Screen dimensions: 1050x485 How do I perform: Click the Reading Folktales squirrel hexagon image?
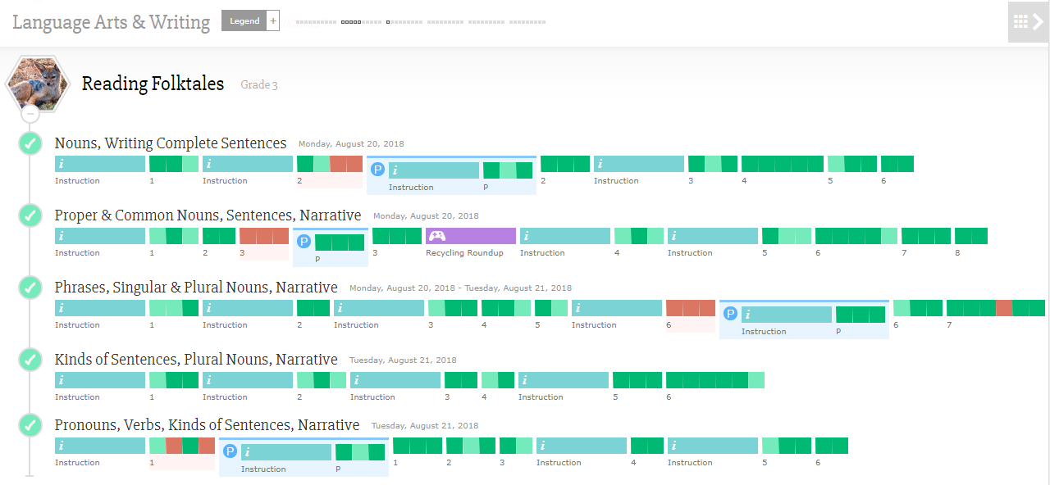[35, 83]
